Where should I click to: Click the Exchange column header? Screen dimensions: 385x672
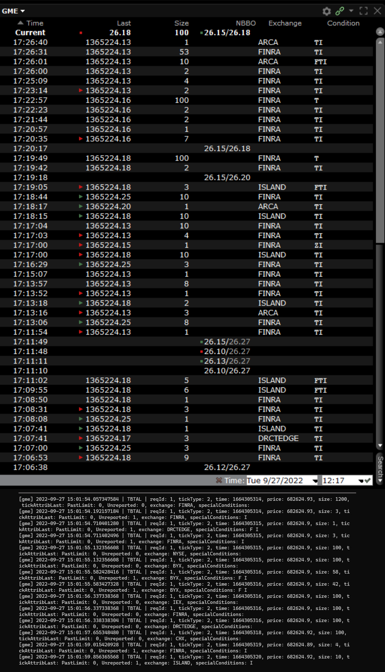click(x=285, y=23)
